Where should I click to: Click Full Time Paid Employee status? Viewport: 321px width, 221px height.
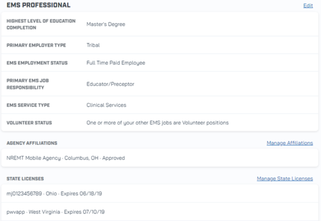115,63
